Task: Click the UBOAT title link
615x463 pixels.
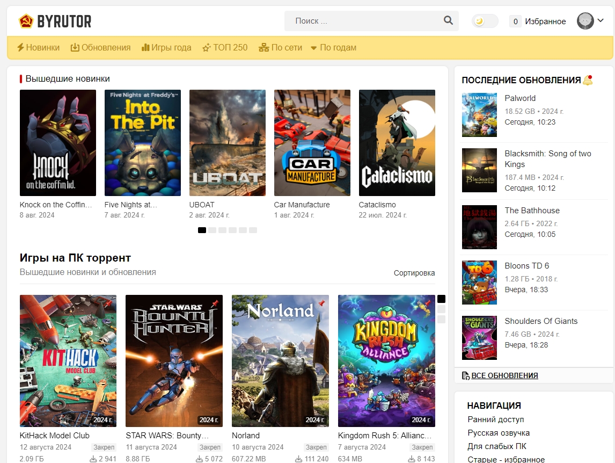Action: (202, 205)
